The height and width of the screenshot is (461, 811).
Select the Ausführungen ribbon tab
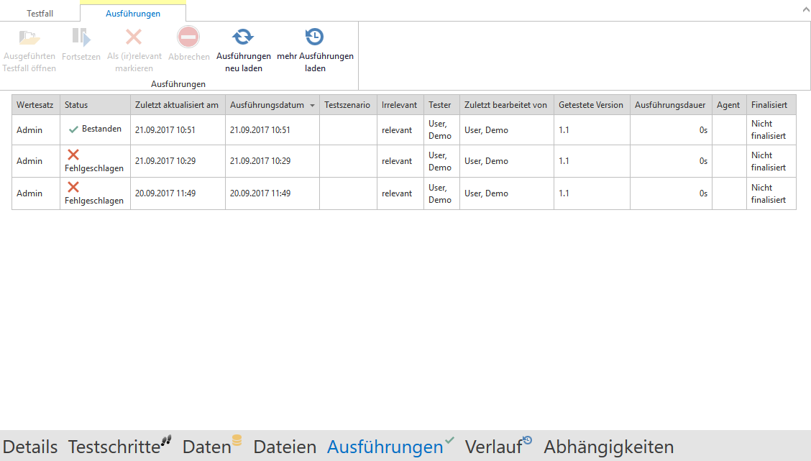coord(133,14)
